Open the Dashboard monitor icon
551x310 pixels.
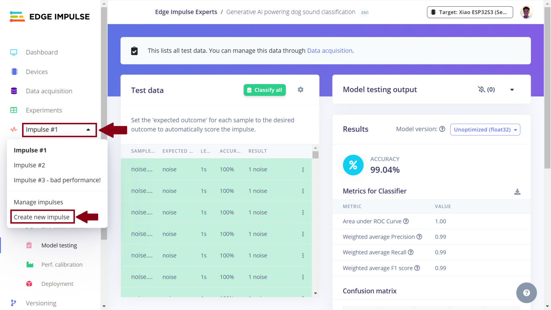click(14, 52)
